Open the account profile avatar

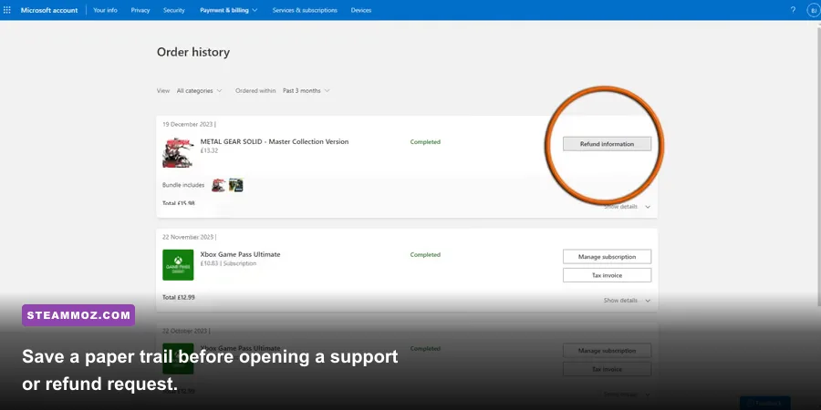(x=813, y=10)
